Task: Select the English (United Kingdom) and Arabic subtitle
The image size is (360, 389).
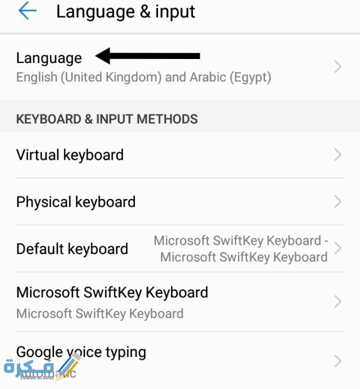Action: [143, 77]
